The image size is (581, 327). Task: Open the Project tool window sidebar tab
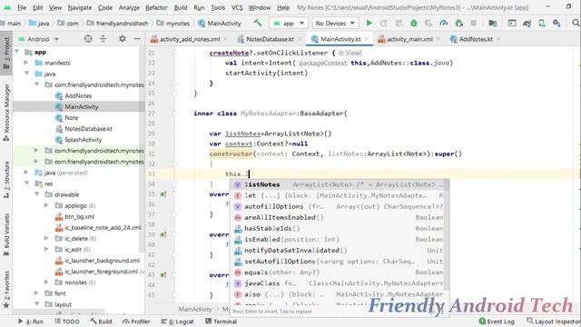coord(6,53)
